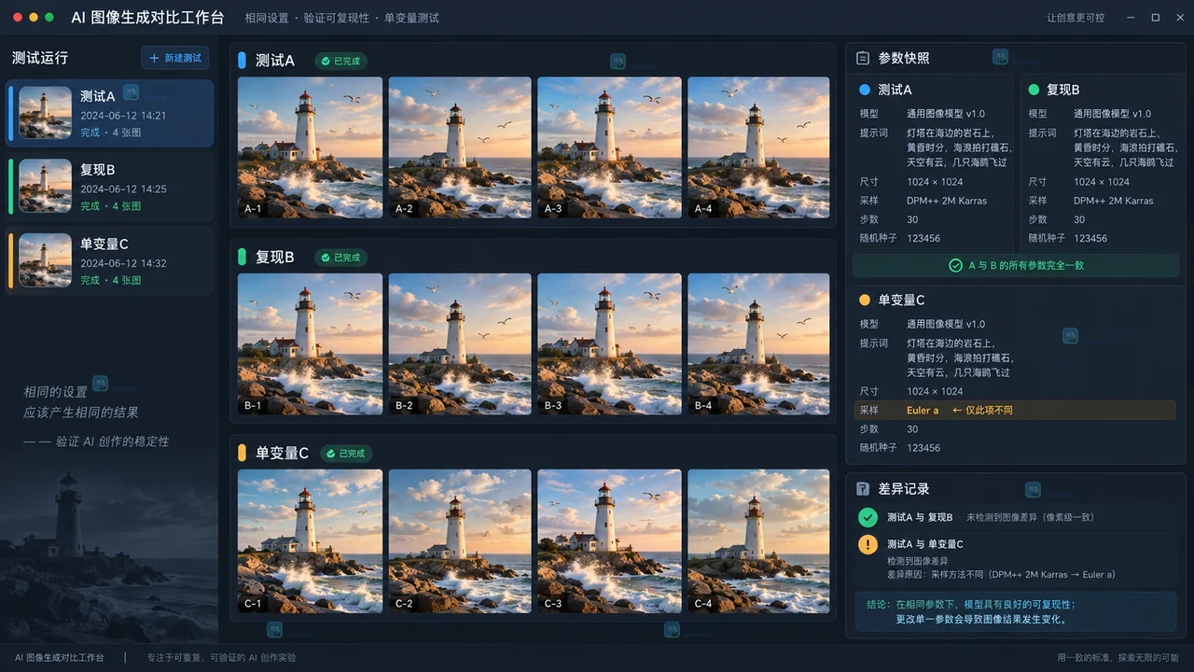Click the ← 仅此项不同 note
Viewport: 1194px width, 672px height.
click(x=982, y=411)
